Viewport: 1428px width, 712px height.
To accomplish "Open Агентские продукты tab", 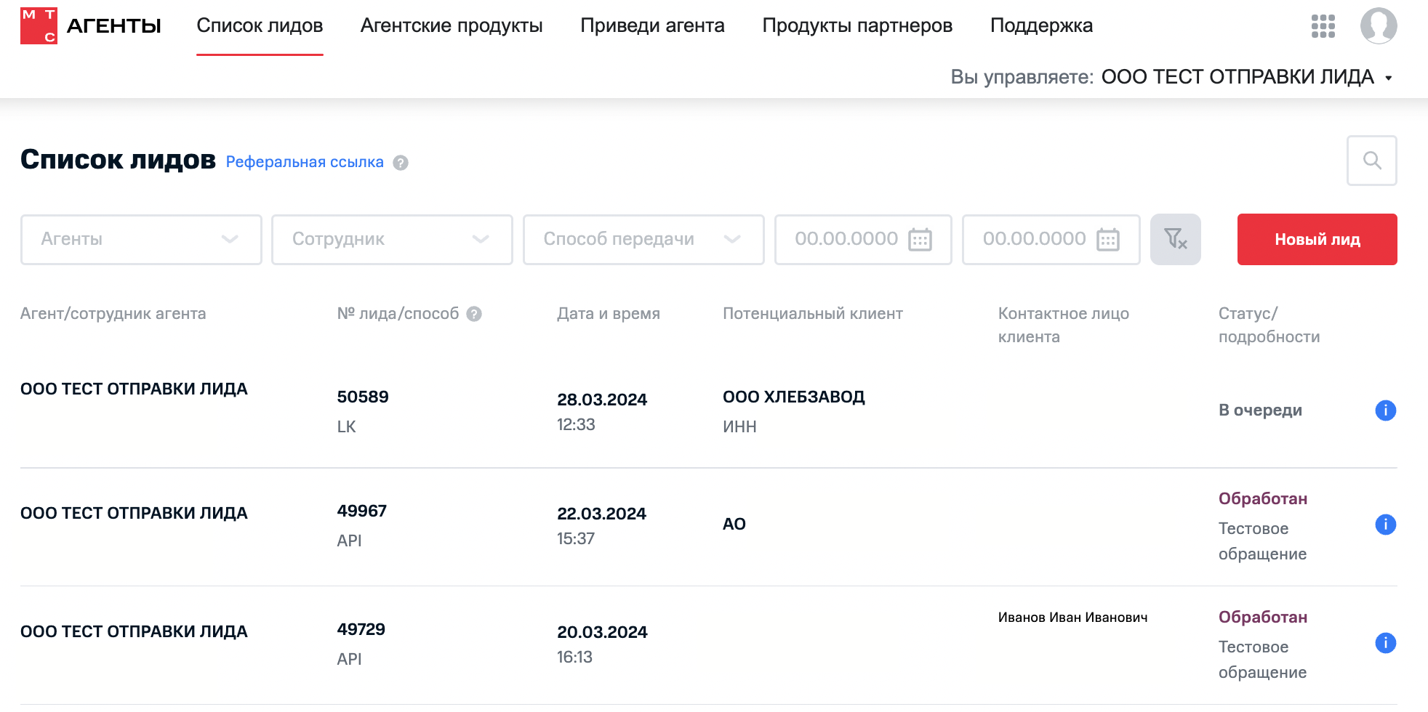I will (452, 25).
